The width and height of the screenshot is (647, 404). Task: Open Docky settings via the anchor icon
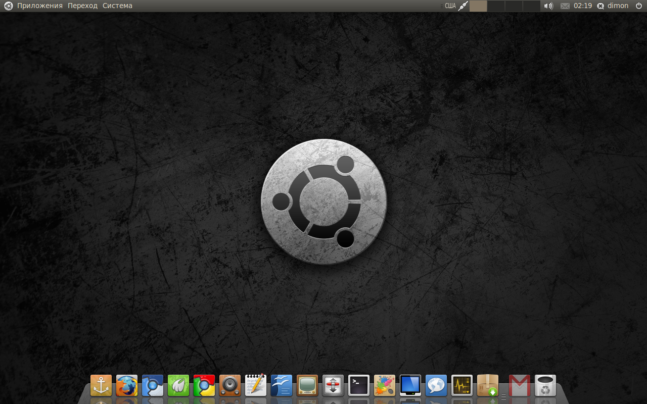tap(101, 385)
